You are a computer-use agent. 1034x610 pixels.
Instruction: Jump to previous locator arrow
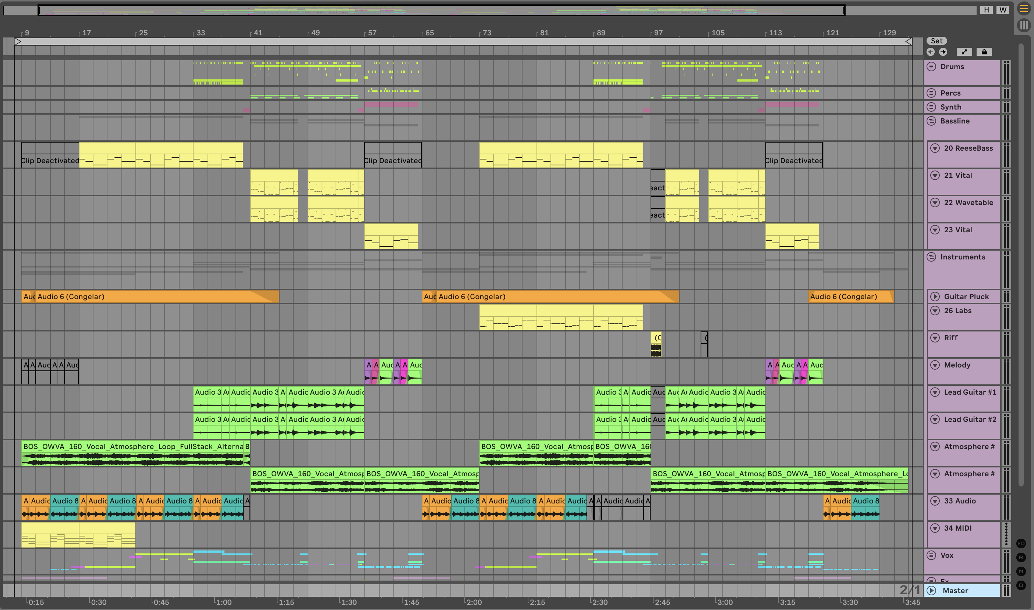930,52
